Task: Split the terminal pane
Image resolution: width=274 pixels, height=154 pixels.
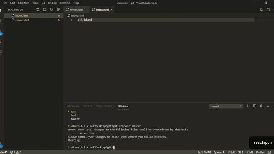Action: tap(255, 106)
